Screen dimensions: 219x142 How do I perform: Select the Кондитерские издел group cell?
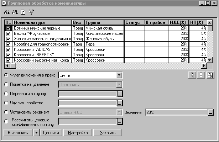click(104, 33)
